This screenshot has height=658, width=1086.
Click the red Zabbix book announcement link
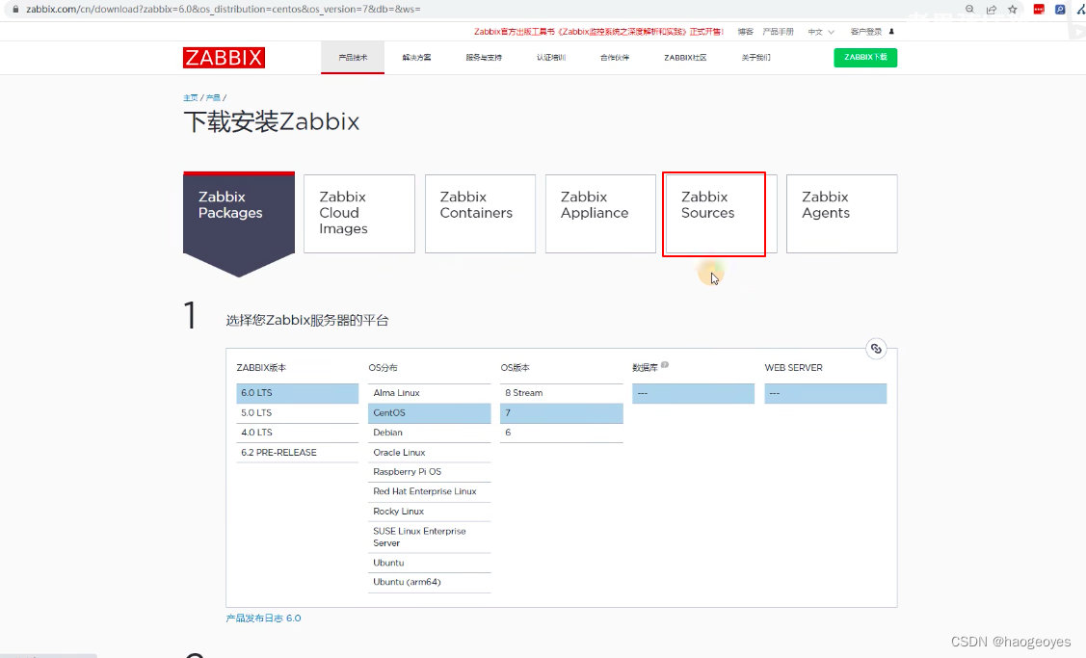pyautogui.click(x=598, y=32)
